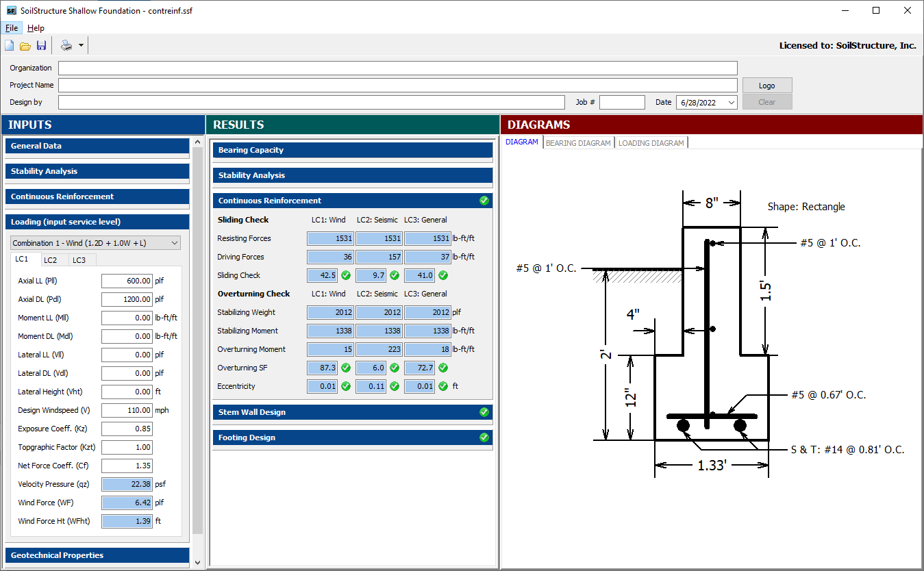Click the Logo button
The width and height of the screenshot is (924, 571).
pos(767,86)
